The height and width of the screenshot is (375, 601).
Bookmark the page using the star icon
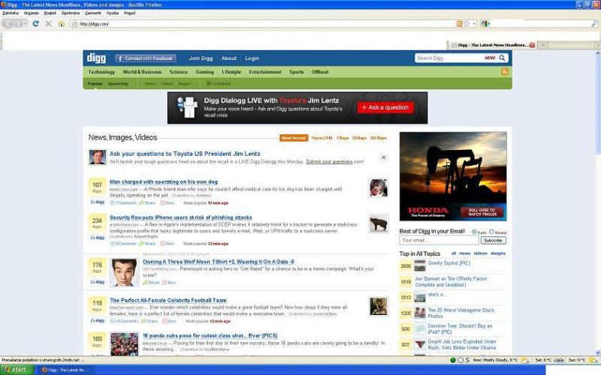pos(466,24)
